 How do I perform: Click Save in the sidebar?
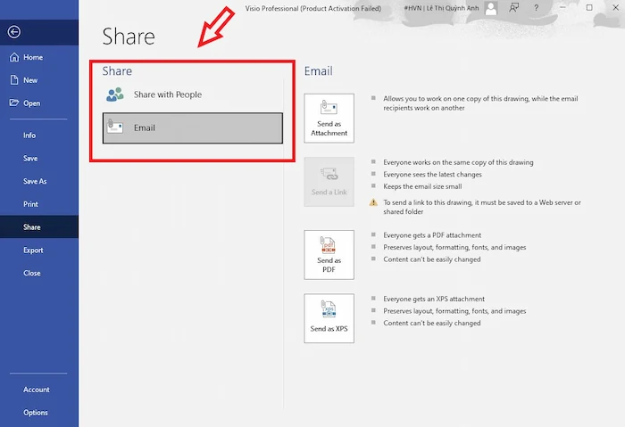click(x=39, y=159)
